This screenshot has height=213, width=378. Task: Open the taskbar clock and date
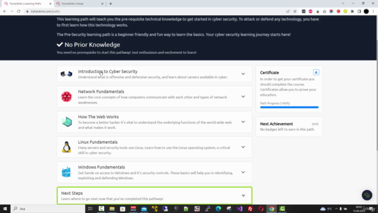[x=359, y=209]
